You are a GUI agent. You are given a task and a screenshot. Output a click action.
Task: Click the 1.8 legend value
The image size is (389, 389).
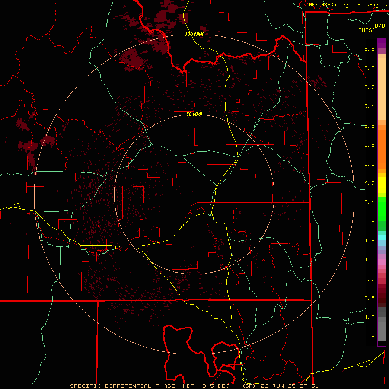pos(370,241)
